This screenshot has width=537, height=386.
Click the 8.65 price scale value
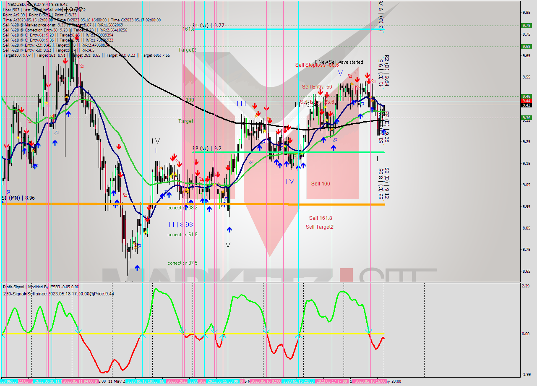point(526,271)
